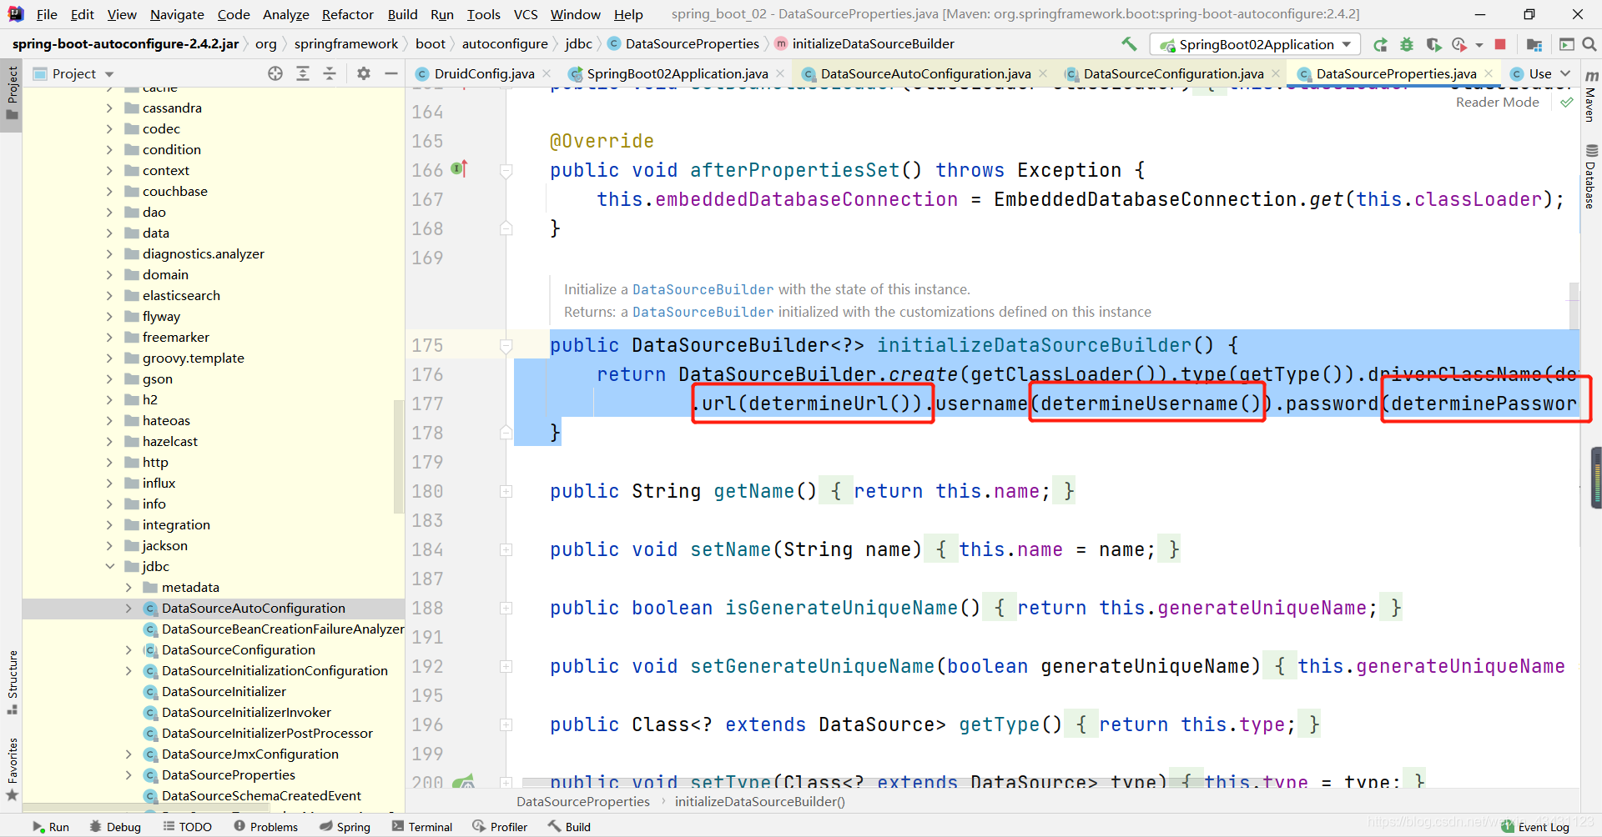Open the Refactor menu

point(348,14)
